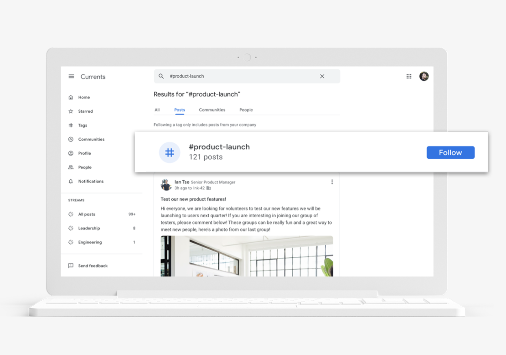Click the Ian Tse author name
506x355 pixels.
[182, 182]
